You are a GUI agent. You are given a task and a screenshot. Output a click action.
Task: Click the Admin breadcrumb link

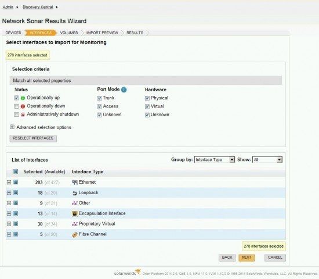point(8,7)
